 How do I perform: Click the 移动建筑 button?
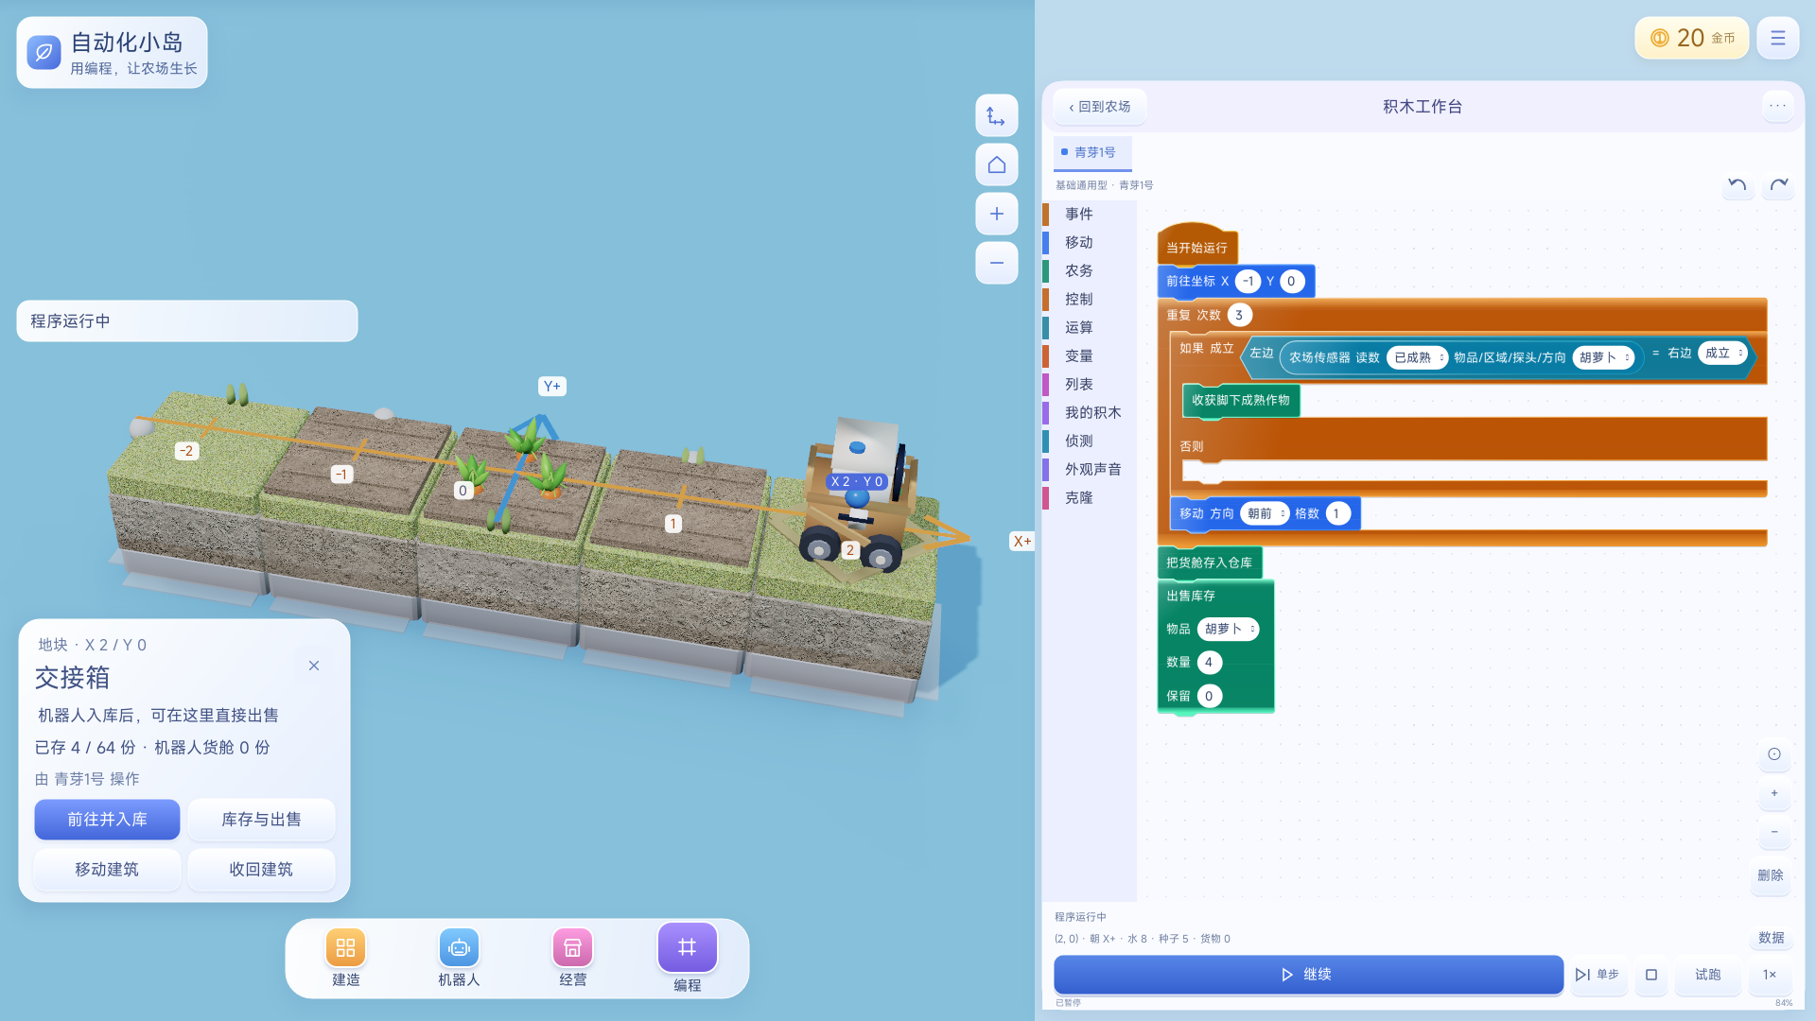click(x=107, y=870)
